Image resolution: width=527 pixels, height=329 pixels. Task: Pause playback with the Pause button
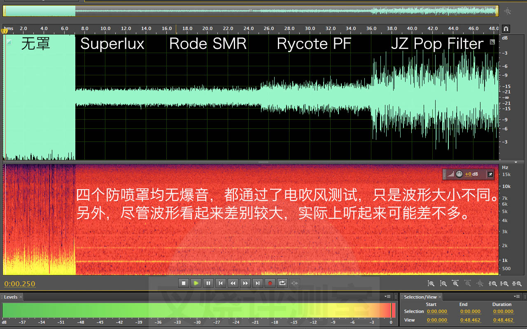click(x=208, y=283)
